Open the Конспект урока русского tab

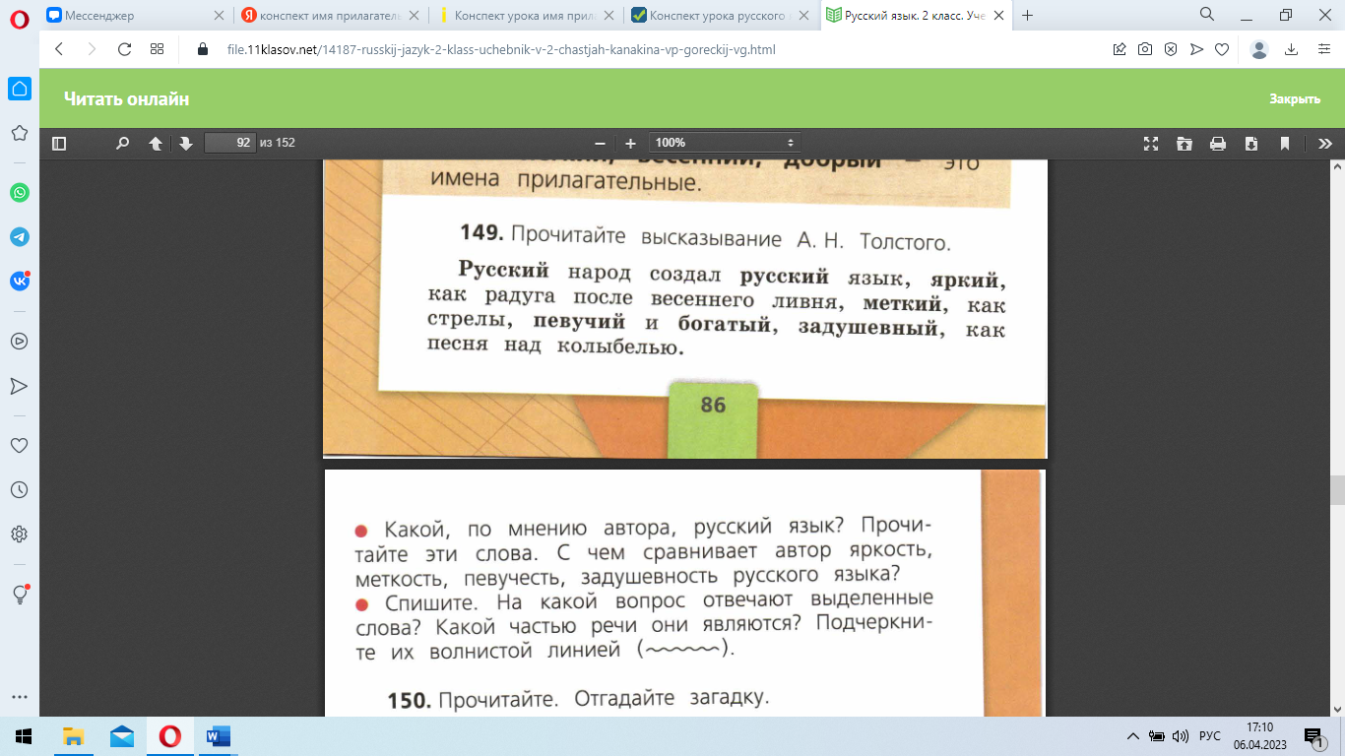714,16
